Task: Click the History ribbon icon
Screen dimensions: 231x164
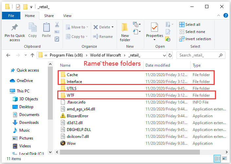Action: point(168,39)
